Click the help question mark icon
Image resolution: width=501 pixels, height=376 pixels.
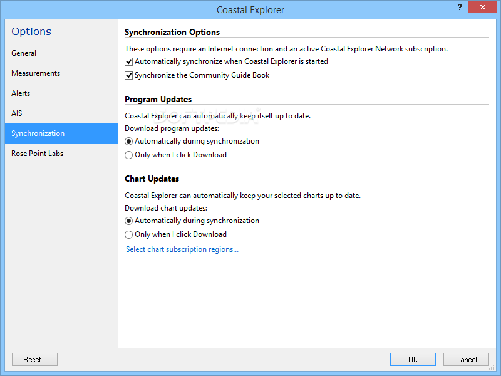pyautogui.click(x=460, y=7)
